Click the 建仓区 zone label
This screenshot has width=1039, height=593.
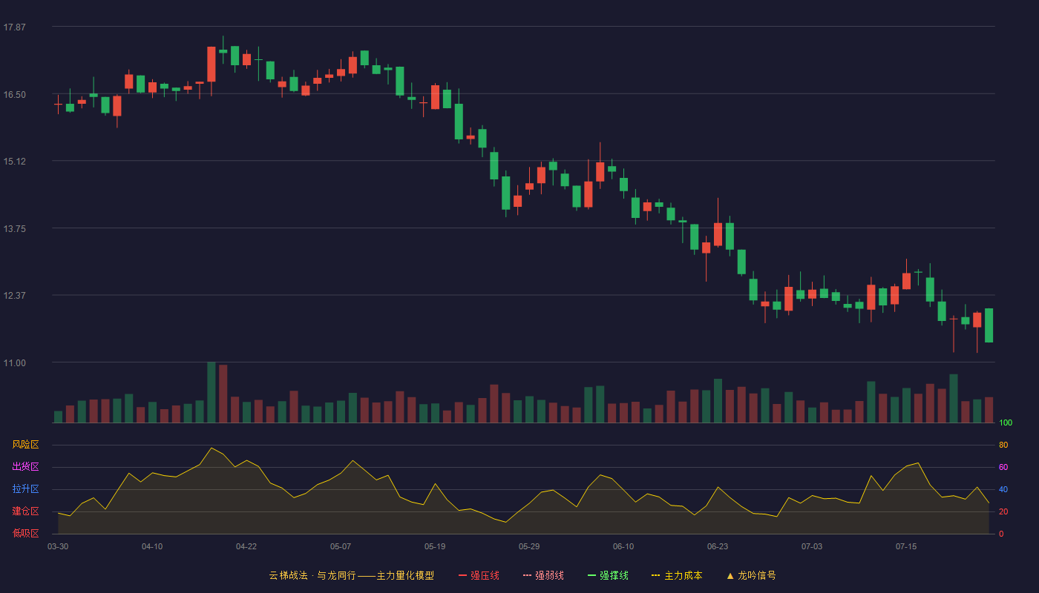(x=25, y=511)
